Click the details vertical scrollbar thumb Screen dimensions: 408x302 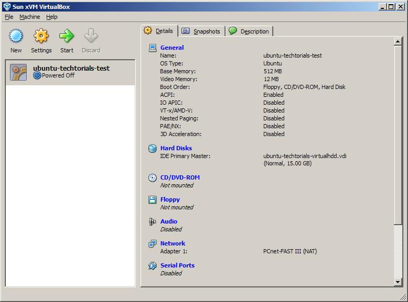coord(398,135)
